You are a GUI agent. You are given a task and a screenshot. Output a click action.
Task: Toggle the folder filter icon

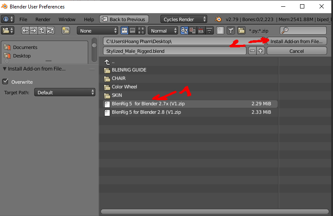tap(241, 30)
